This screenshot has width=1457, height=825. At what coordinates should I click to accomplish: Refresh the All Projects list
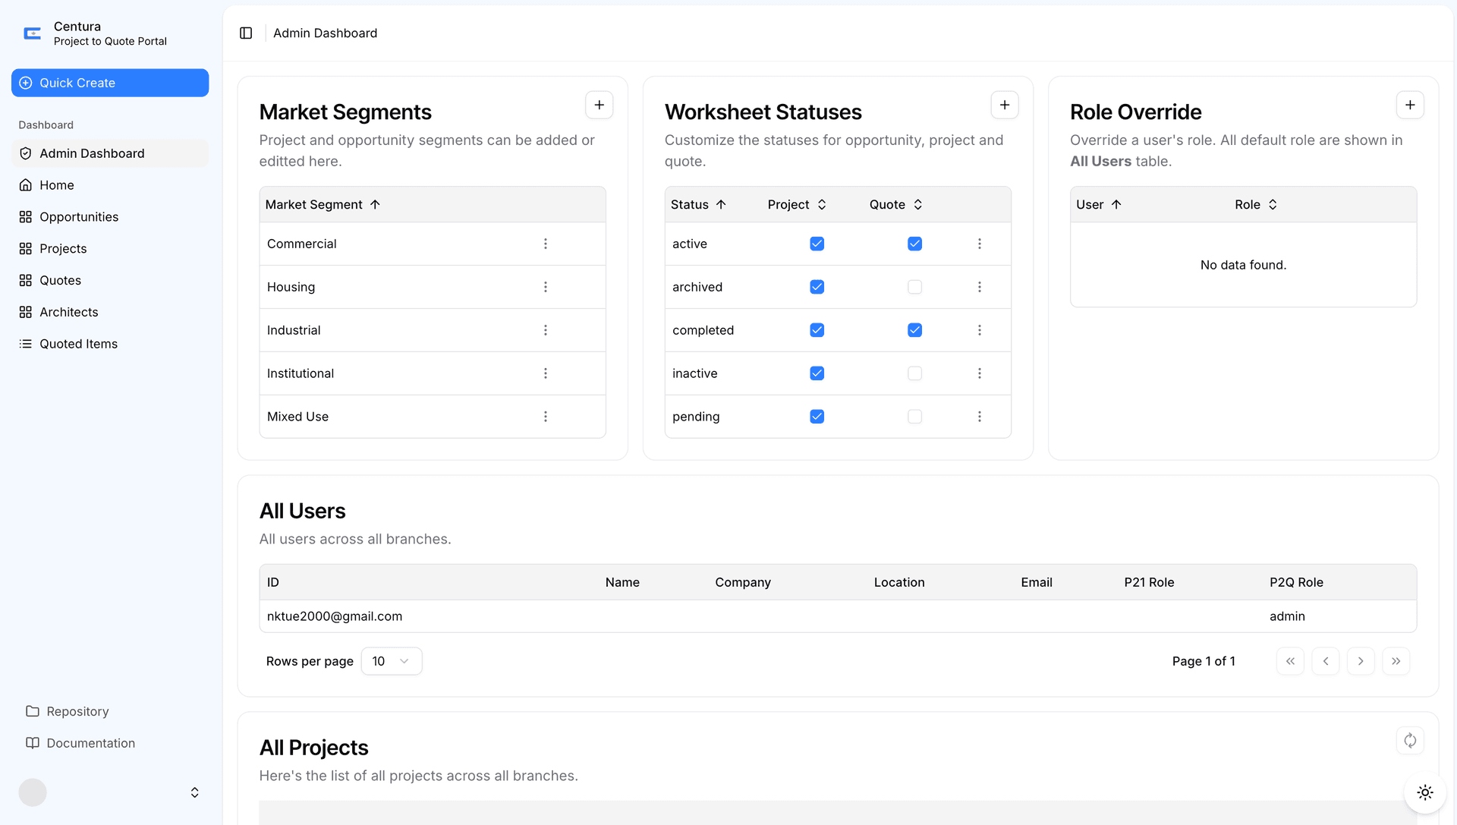point(1410,740)
